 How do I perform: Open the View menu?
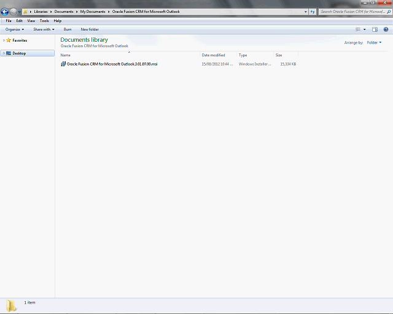pos(31,21)
